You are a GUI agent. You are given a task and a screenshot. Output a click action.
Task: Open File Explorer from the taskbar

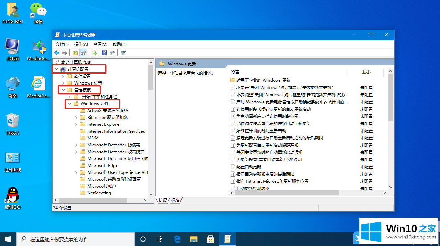point(194,239)
